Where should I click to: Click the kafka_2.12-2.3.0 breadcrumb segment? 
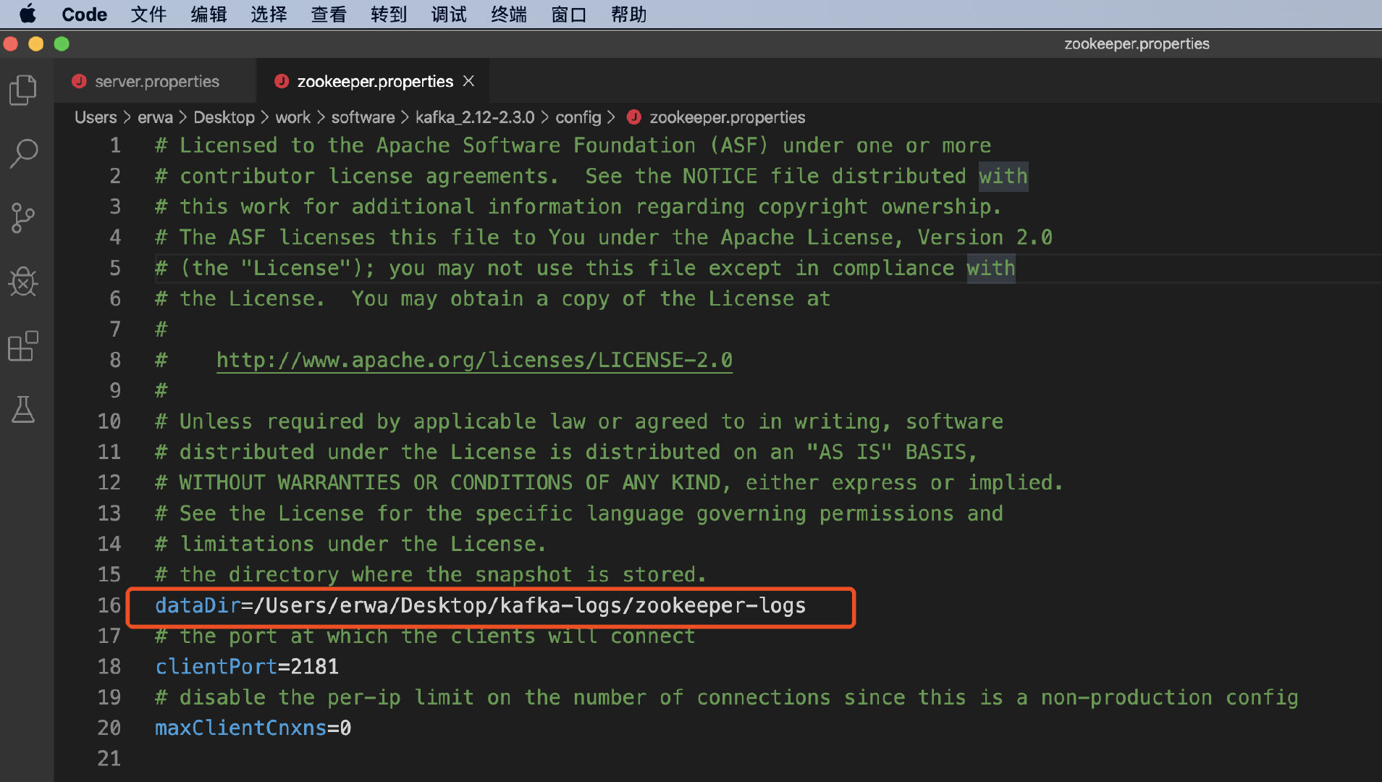(x=475, y=117)
